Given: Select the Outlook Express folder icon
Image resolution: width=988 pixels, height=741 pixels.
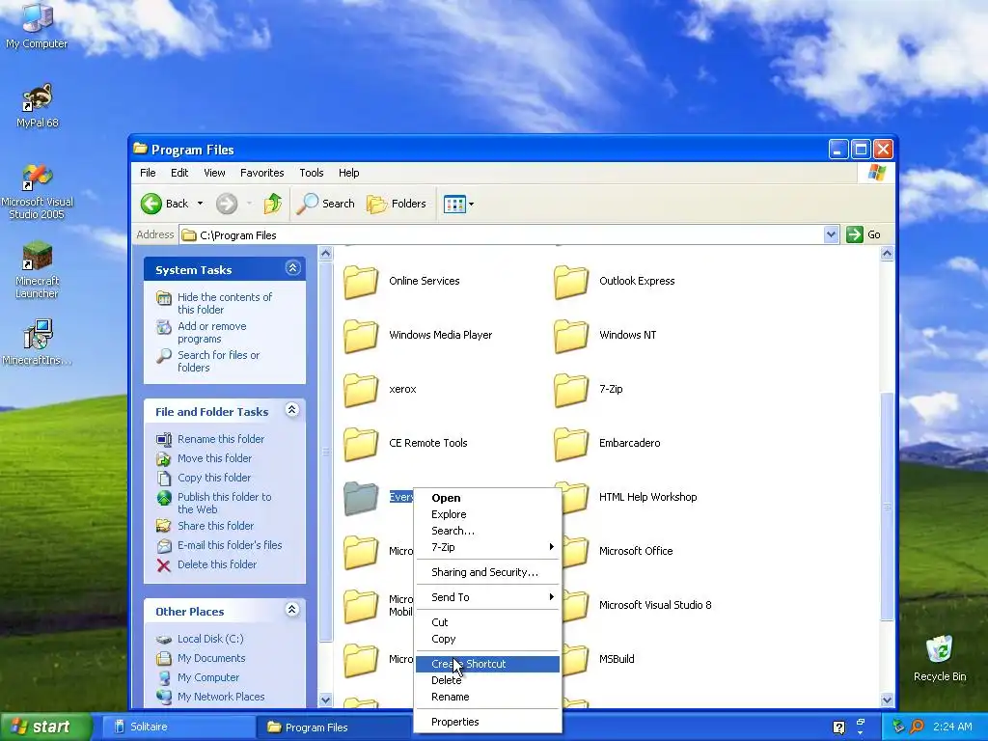Looking at the screenshot, I should (571, 282).
